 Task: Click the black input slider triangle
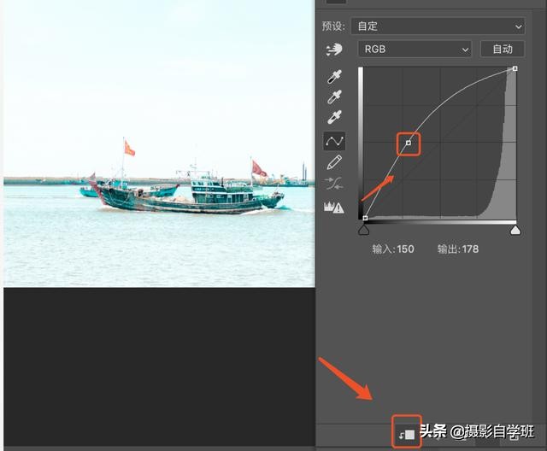coord(364,230)
